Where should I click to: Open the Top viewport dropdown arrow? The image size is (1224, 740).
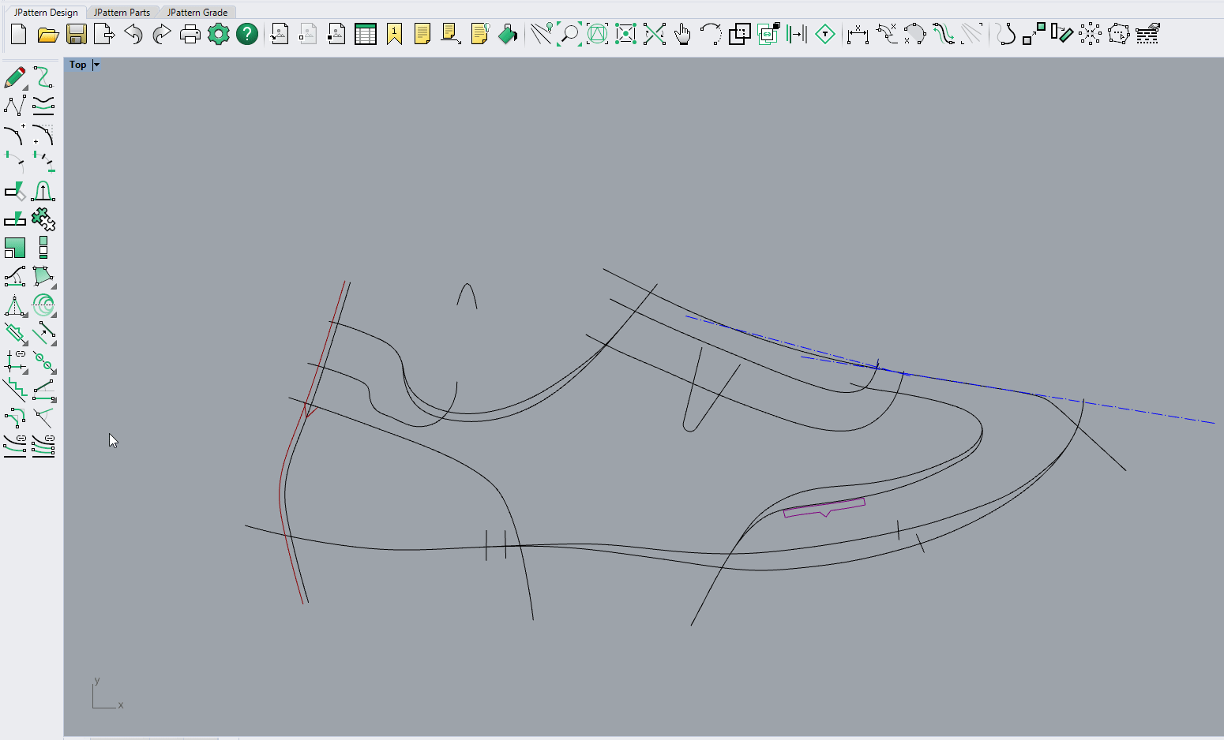tap(96, 65)
